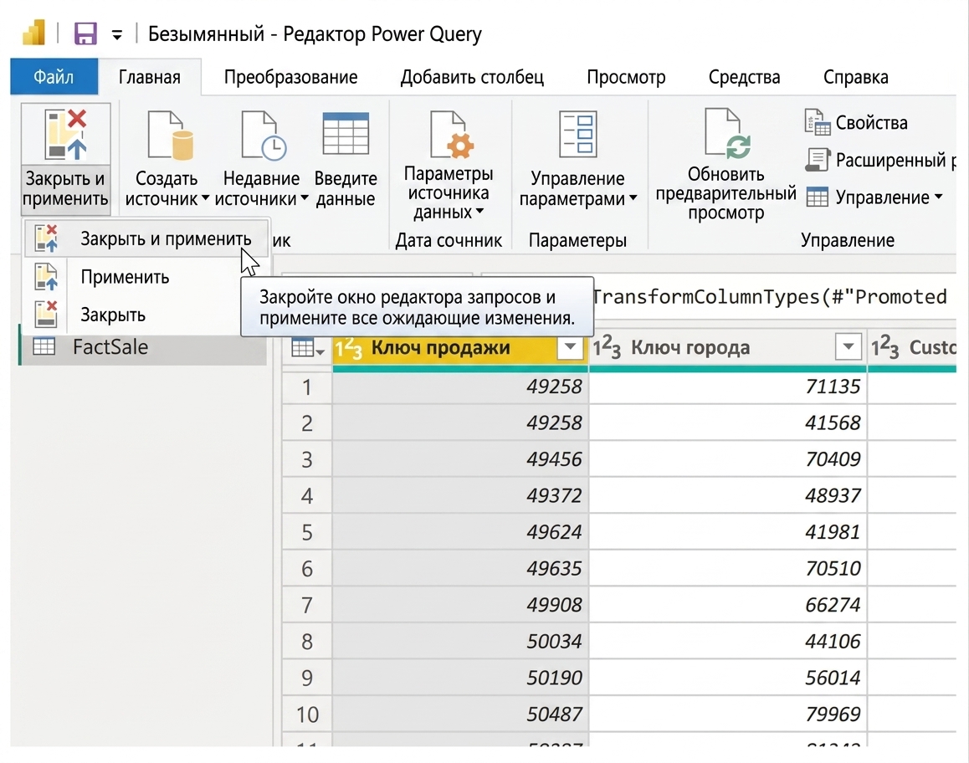The width and height of the screenshot is (969, 763).
Task: Click the Закрыть menu item icon
Action: click(46, 315)
